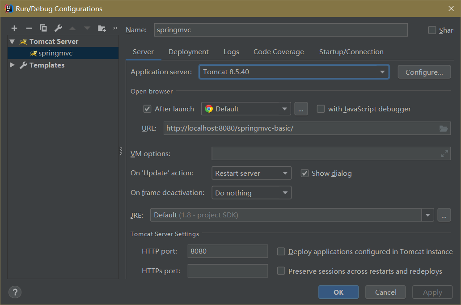Open the On 'Update' action dropdown

coord(251,173)
